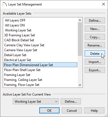Close the Layer Set Management dialog

point(104,4)
